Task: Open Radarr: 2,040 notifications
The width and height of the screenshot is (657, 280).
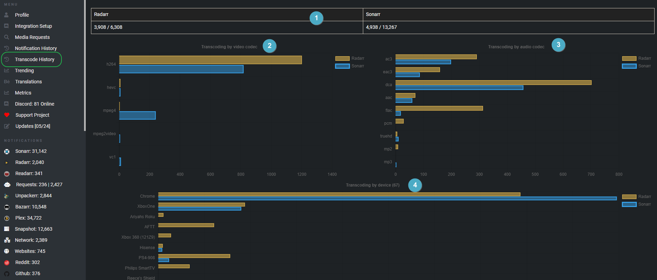Action: coord(30,162)
